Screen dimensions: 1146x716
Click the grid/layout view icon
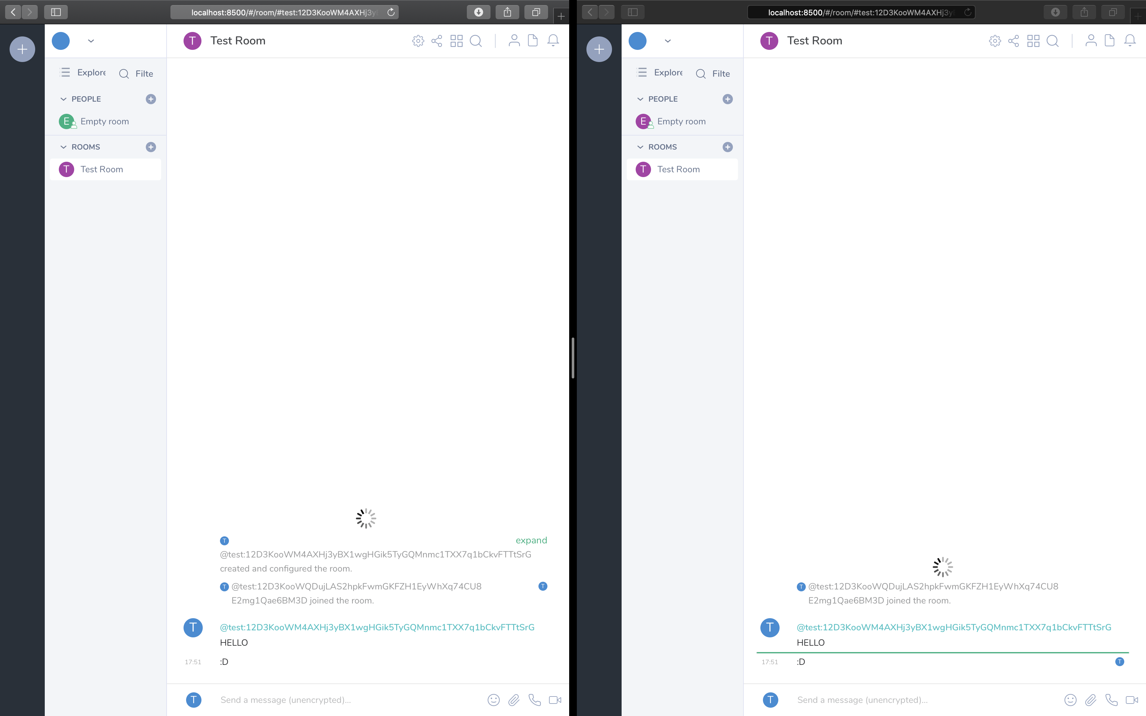[456, 40]
